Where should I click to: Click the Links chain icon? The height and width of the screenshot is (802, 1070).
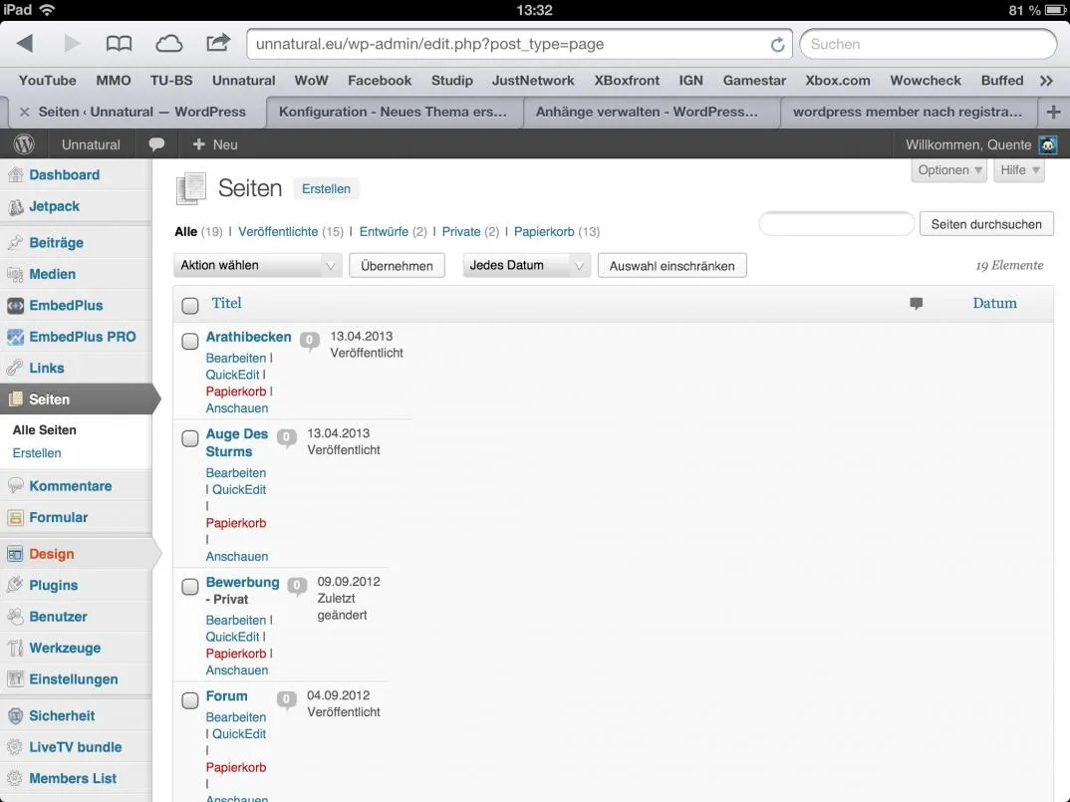(15, 368)
